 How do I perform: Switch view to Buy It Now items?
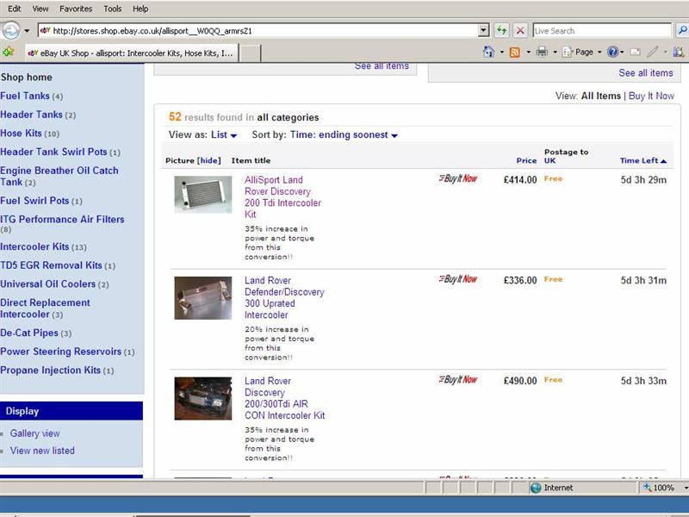[651, 97]
